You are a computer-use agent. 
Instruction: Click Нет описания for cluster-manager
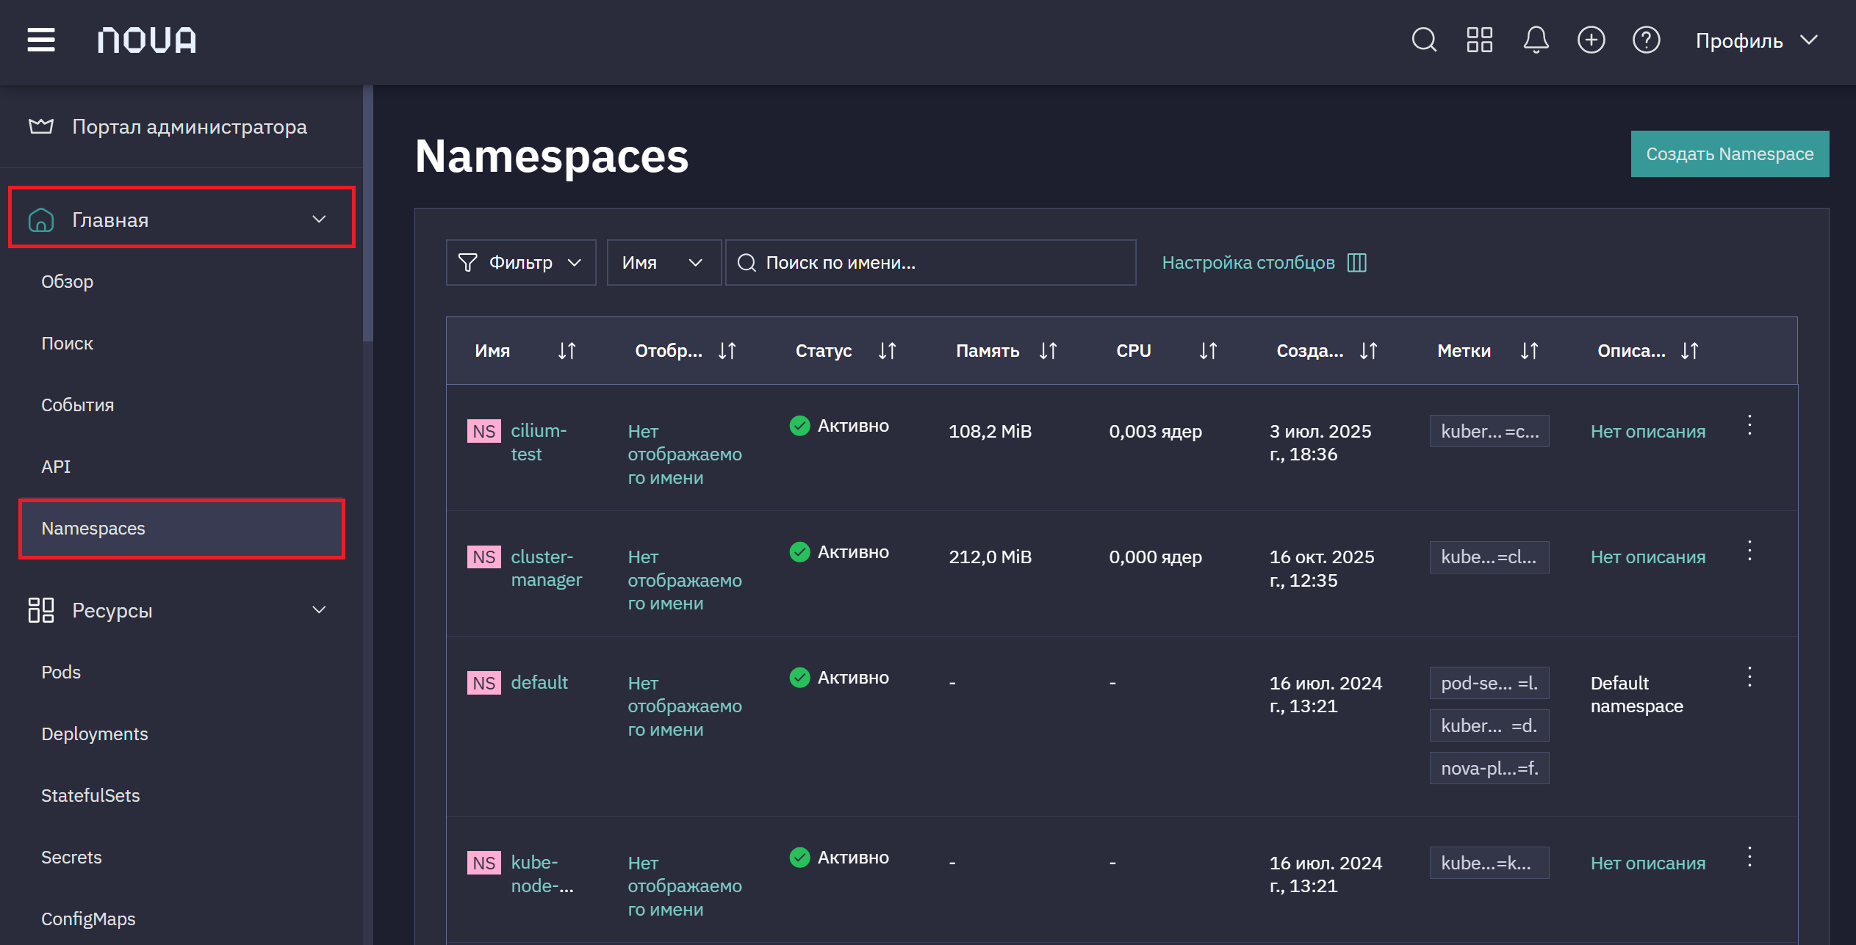point(1648,557)
